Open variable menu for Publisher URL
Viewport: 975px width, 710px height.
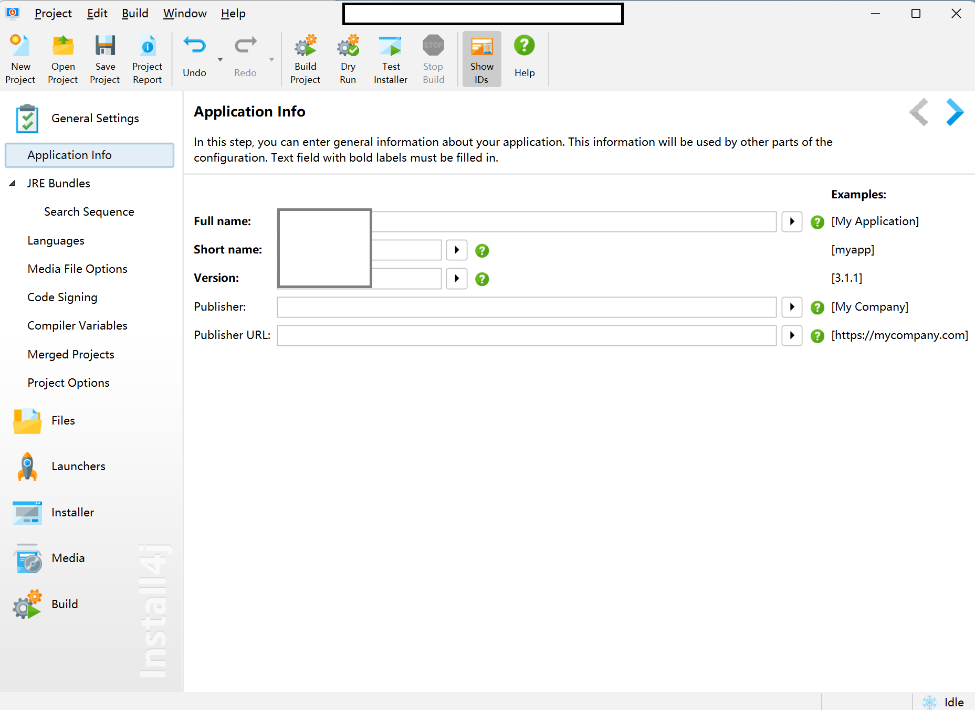pyautogui.click(x=792, y=336)
